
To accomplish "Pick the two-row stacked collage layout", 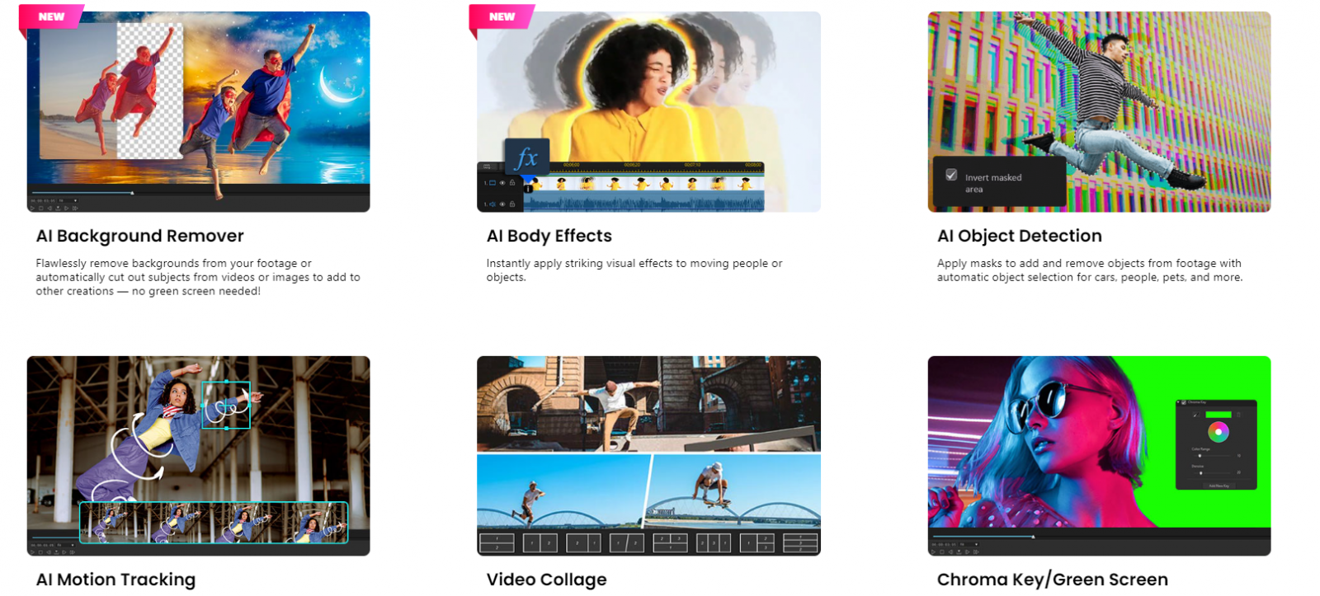I will [x=497, y=542].
